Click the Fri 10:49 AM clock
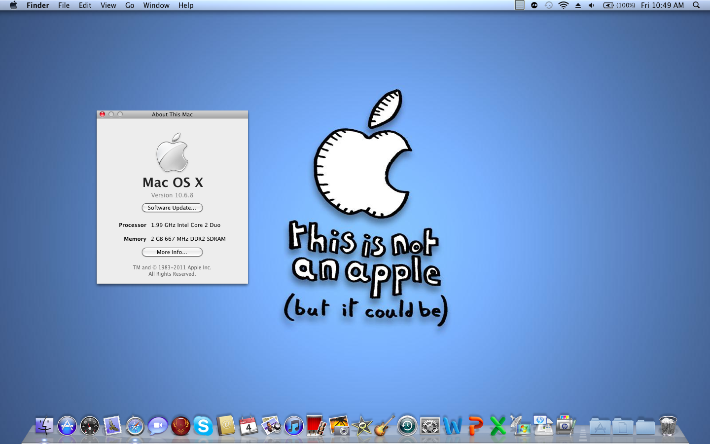 [662, 5]
